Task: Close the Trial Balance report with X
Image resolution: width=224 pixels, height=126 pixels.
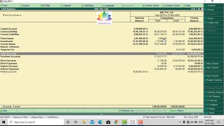Action: [x=202, y=9]
